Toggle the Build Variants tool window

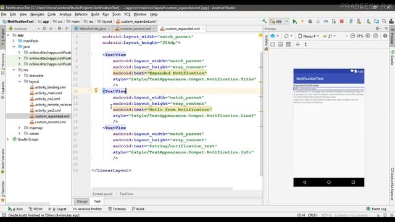(2, 161)
